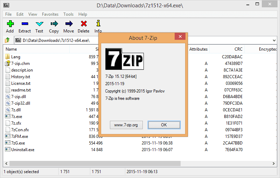
Task: Select the 7-zip.chm help file icon
Action: [7, 64]
